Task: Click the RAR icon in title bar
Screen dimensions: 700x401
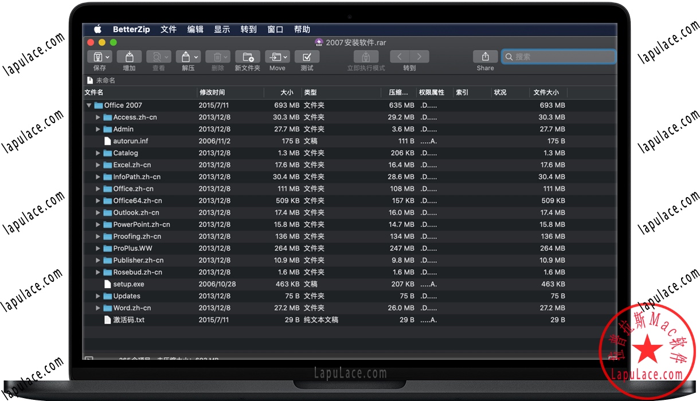Action: click(319, 42)
